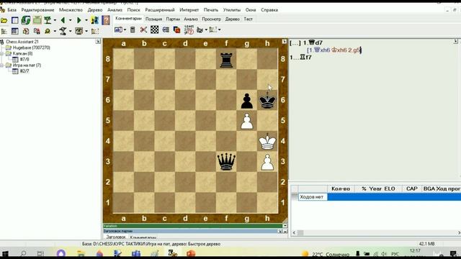Click horizontal scrollbar in tree panel
The width and height of the screenshot is (461, 259).
click(x=376, y=233)
